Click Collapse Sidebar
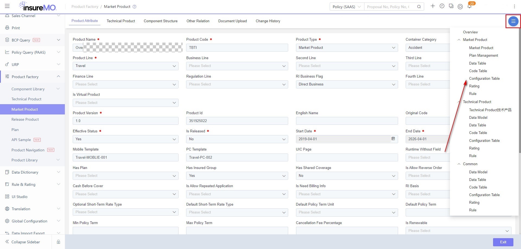 (26, 242)
